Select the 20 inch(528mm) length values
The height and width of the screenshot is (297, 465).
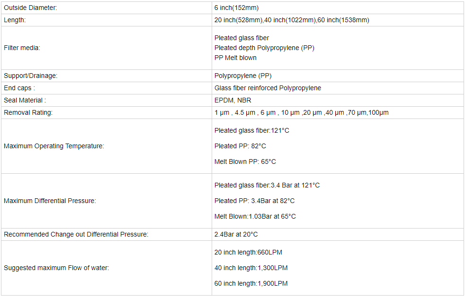click(292, 20)
